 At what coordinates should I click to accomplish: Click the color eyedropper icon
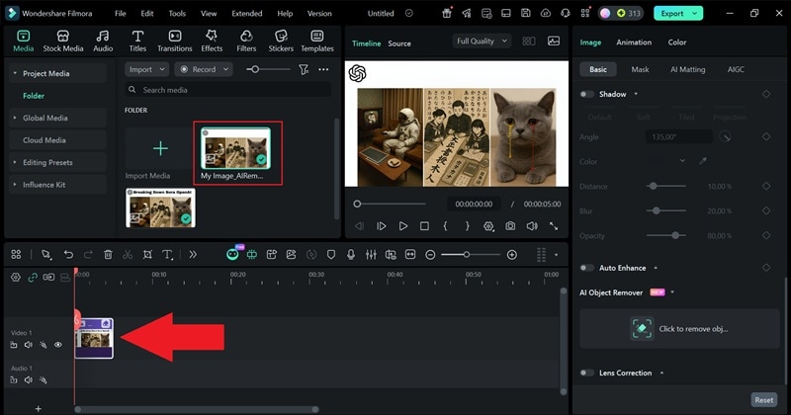coord(703,161)
